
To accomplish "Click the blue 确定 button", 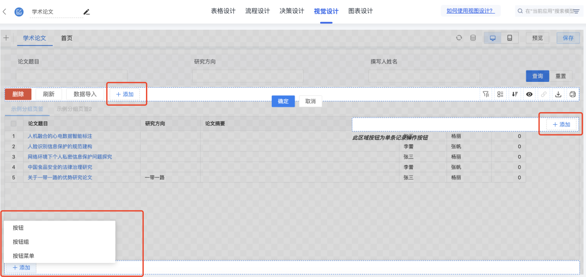I will click(x=283, y=101).
